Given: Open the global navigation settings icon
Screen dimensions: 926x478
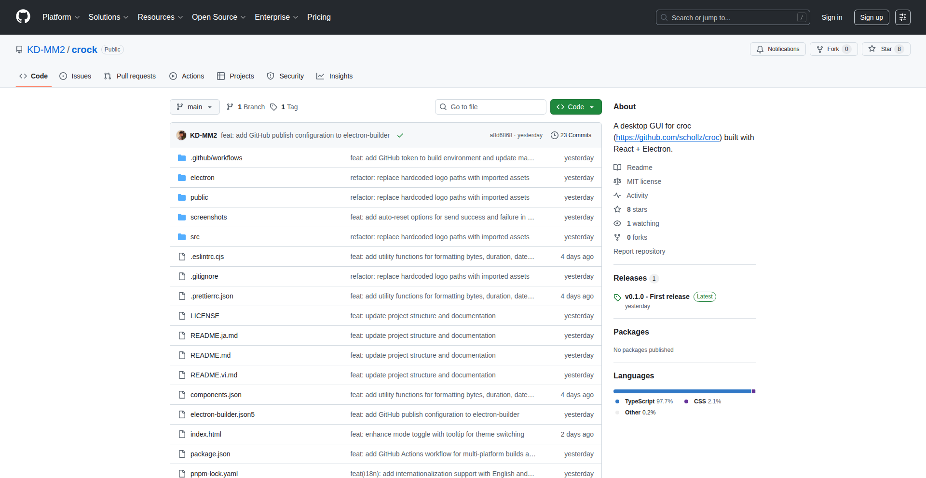Looking at the screenshot, I should (x=902, y=17).
